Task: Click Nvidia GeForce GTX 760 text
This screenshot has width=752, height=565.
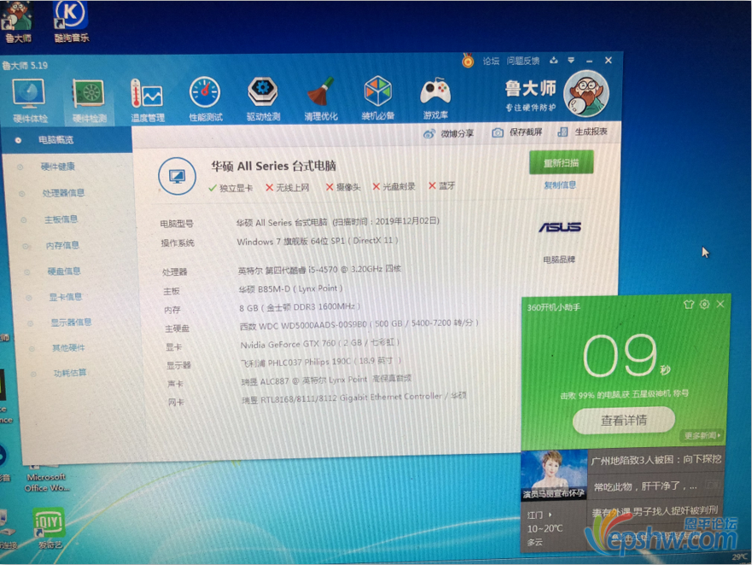Action: pos(319,343)
